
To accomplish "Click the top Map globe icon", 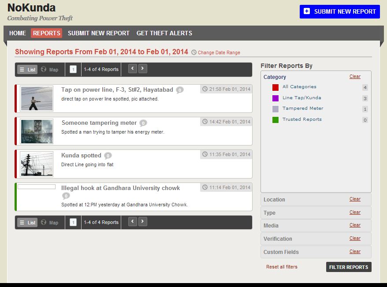I will tap(44, 69).
